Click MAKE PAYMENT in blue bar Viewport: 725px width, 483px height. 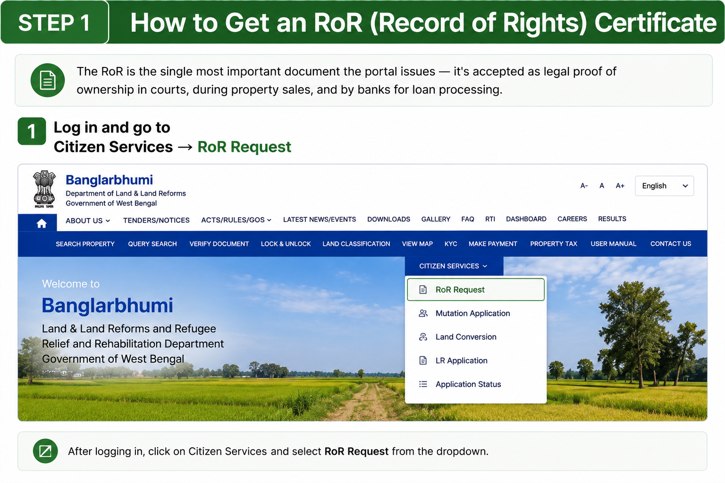point(493,244)
